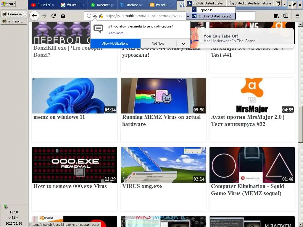The width and height of the screenshot is (303, 227).
Task: Click the 11:58 clock in tray
Action: coord(14,212)
